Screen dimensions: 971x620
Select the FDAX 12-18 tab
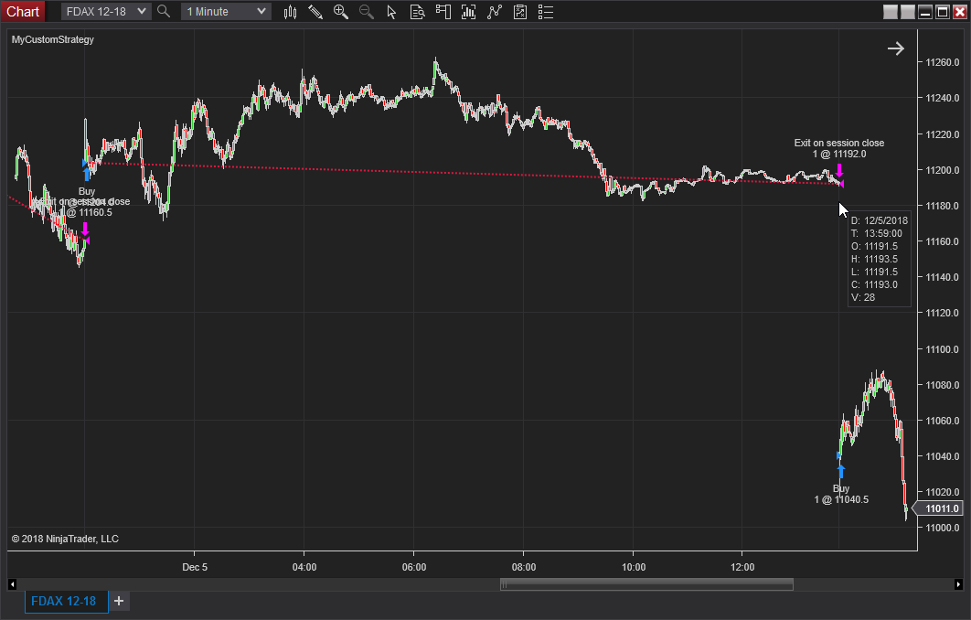coord(64,601)
